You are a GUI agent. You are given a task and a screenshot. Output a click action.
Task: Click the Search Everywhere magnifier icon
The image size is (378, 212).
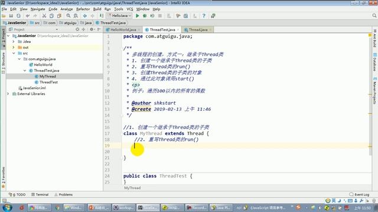374,16
